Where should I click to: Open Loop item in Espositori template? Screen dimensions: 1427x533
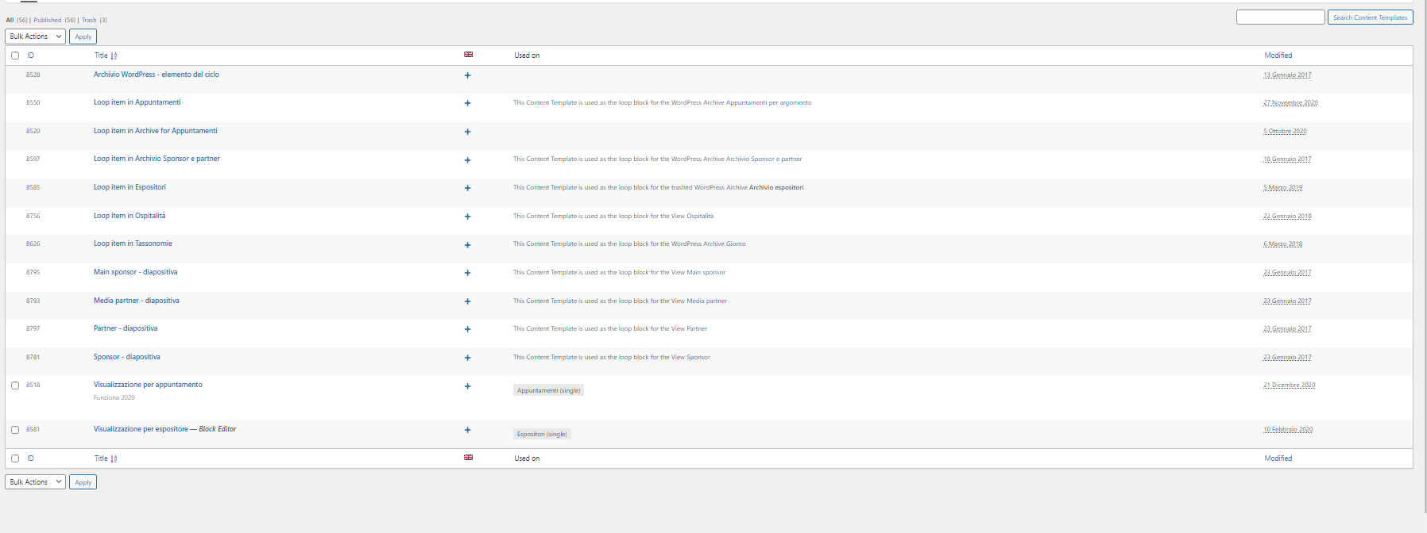(x=130, y=187)
